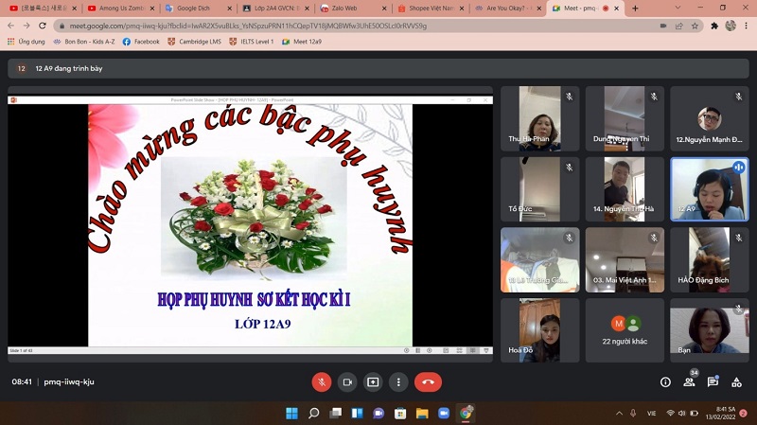757x425 pixels.
Task: Expand the system tray hidden icons
Action: coord(633,414)
